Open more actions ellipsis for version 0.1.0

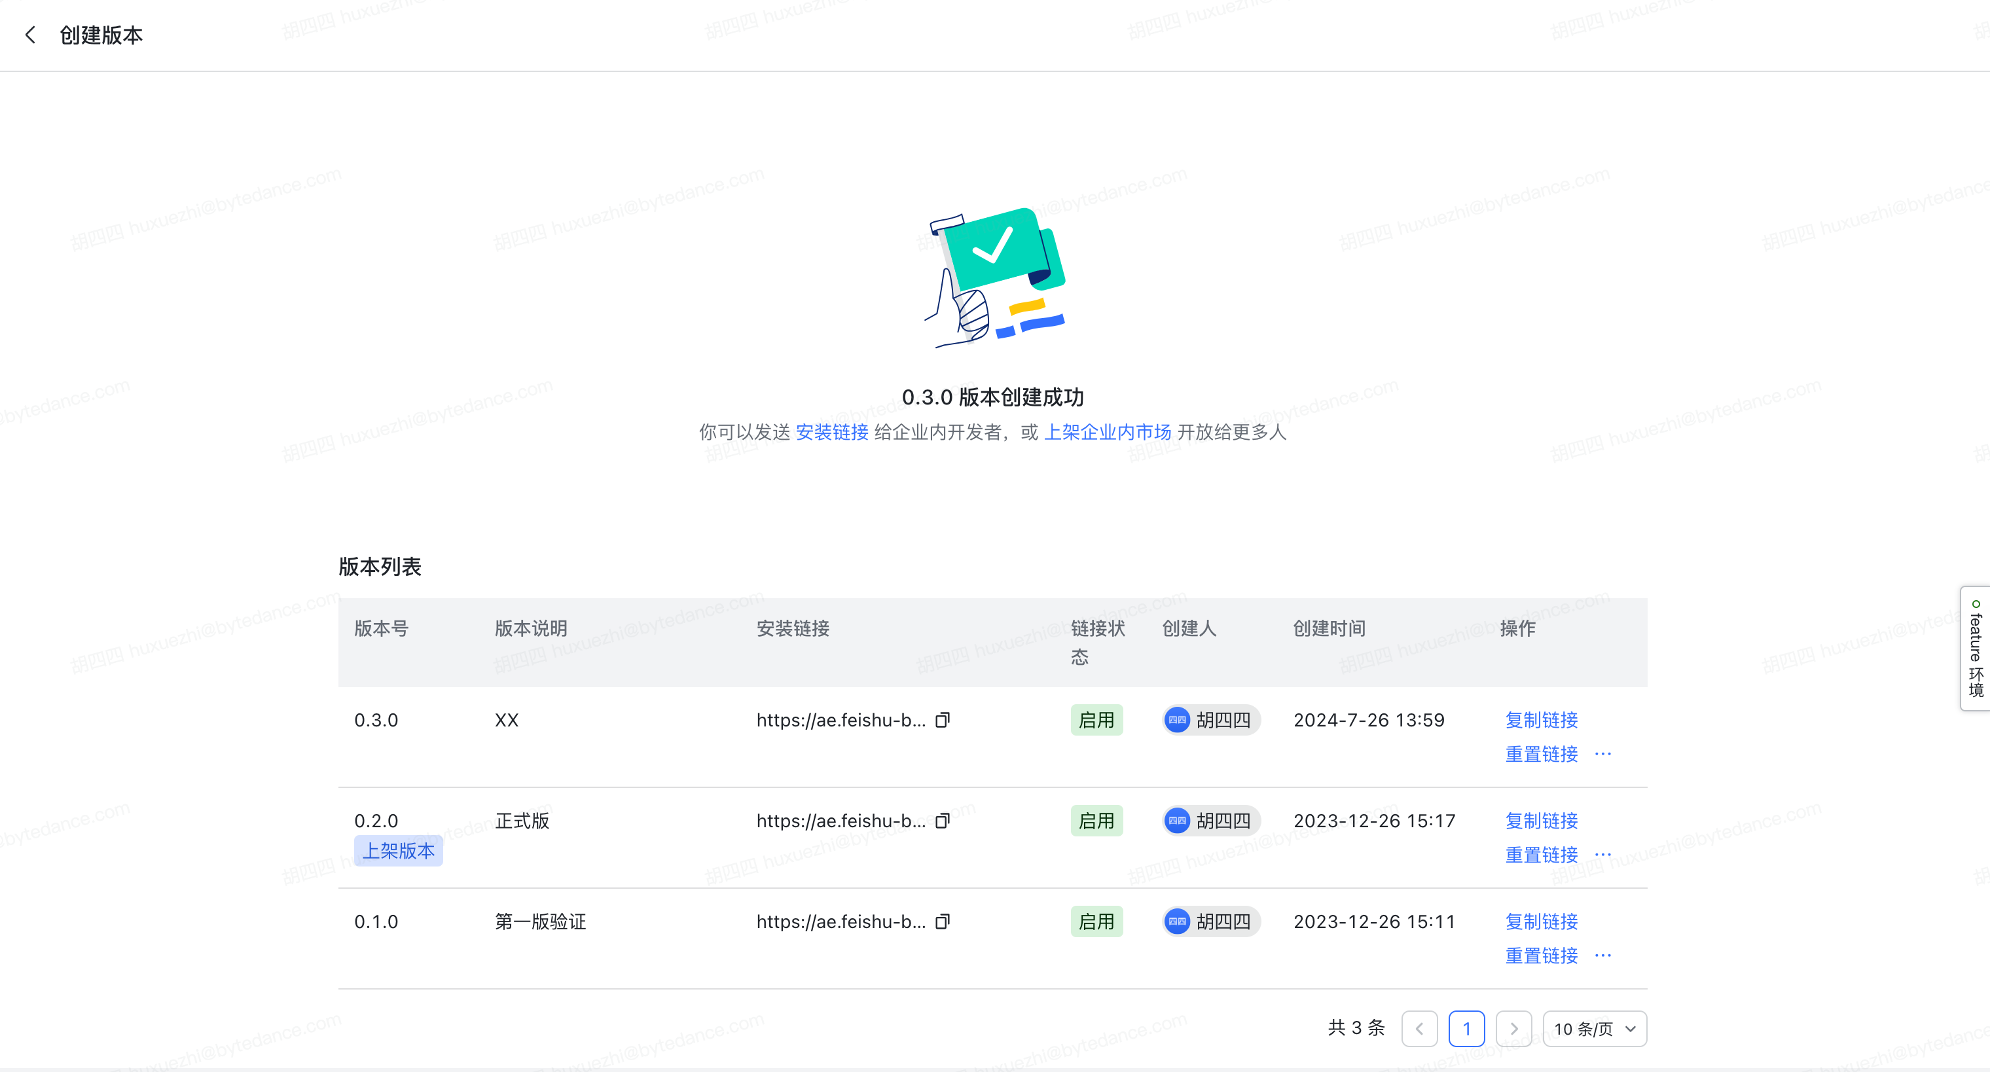[1603, 956]
